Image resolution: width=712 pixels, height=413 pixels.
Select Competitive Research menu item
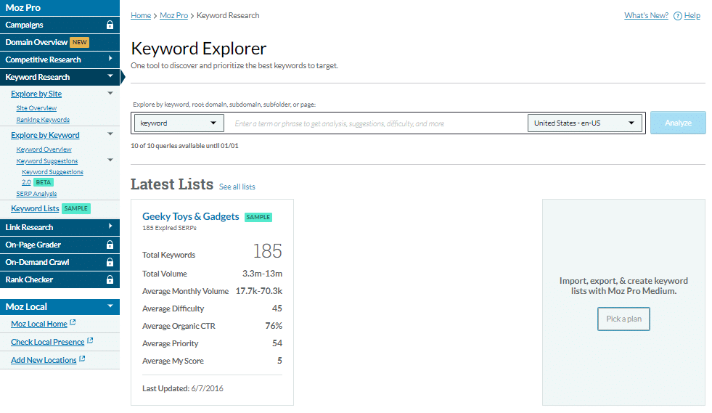click(60, 60)
